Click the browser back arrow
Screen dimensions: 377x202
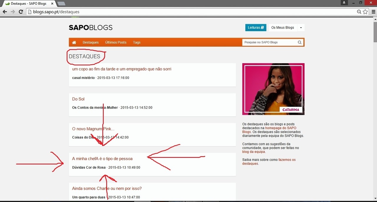(x=5, y=11)
